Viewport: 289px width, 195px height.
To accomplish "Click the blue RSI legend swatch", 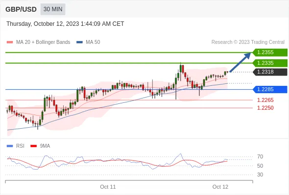I will [10, 146].
